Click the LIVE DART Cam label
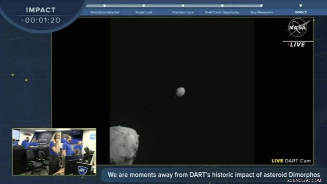The height and width of the screenshot is (184, 327). coord(291,161)
